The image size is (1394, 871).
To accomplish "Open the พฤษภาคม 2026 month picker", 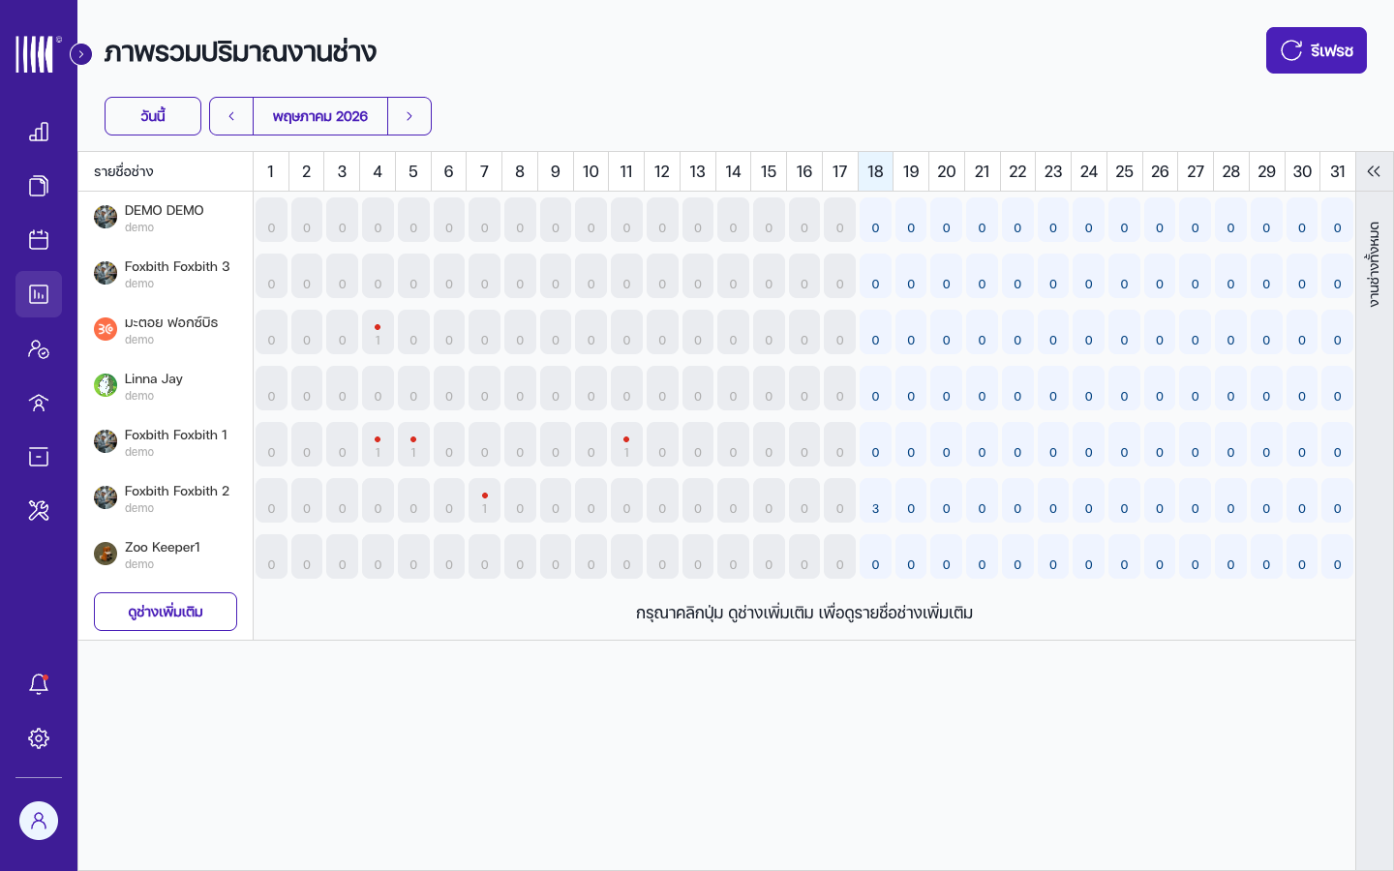I will click(320, 116).
